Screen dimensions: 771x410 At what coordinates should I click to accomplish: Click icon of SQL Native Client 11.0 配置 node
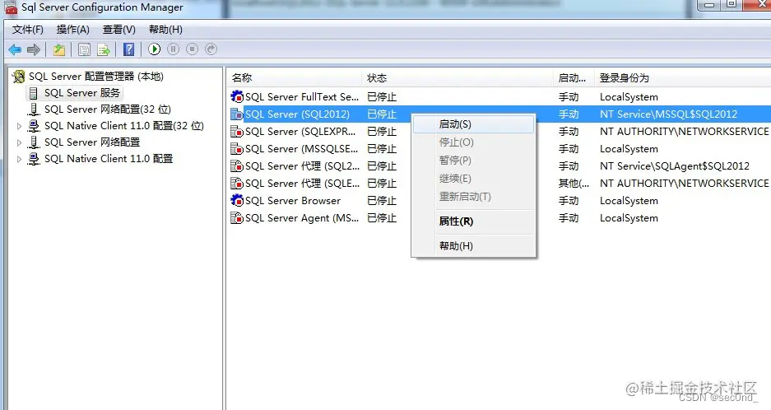point(34,159)
